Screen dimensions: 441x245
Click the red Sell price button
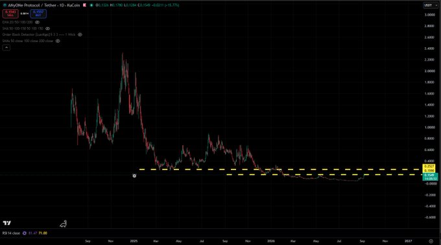coord(10,14)
